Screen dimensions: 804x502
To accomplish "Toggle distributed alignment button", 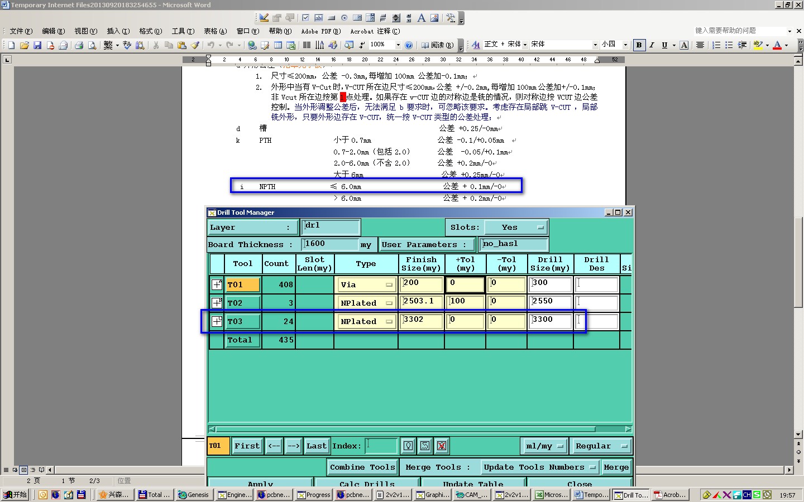I will pyautogui.click(x=700, y=45).
